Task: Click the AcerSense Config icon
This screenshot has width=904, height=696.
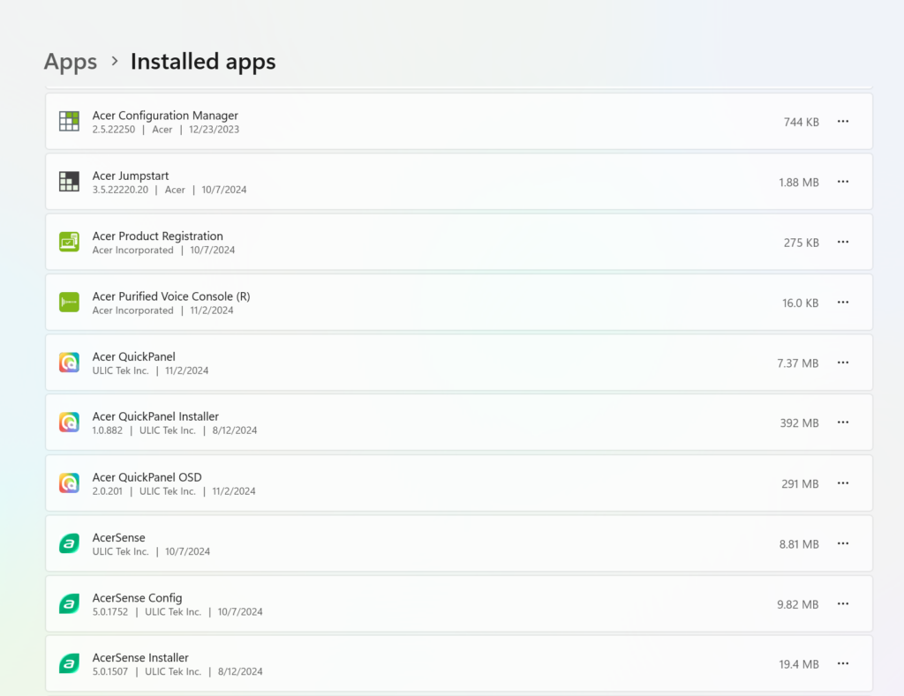Action: (69, 604)
